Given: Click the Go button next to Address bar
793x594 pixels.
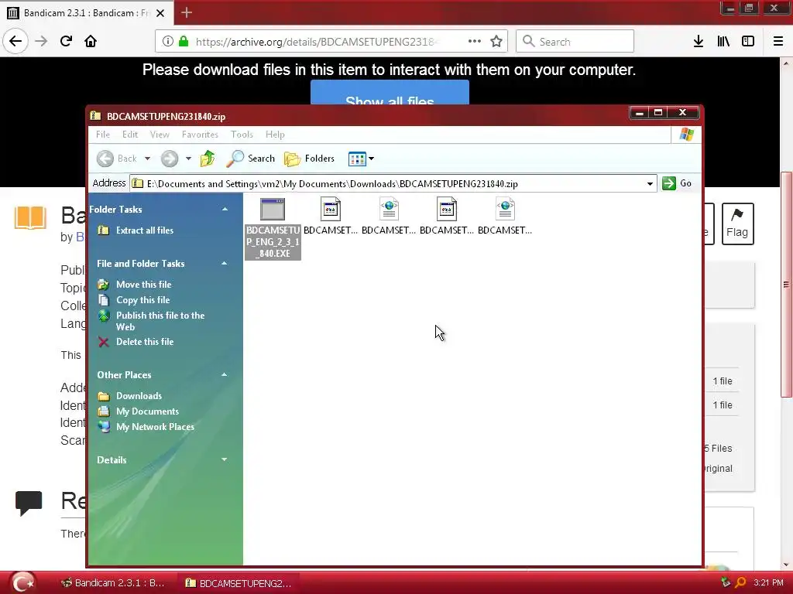Looking at the screenshot, I should [x=677, y=183].
